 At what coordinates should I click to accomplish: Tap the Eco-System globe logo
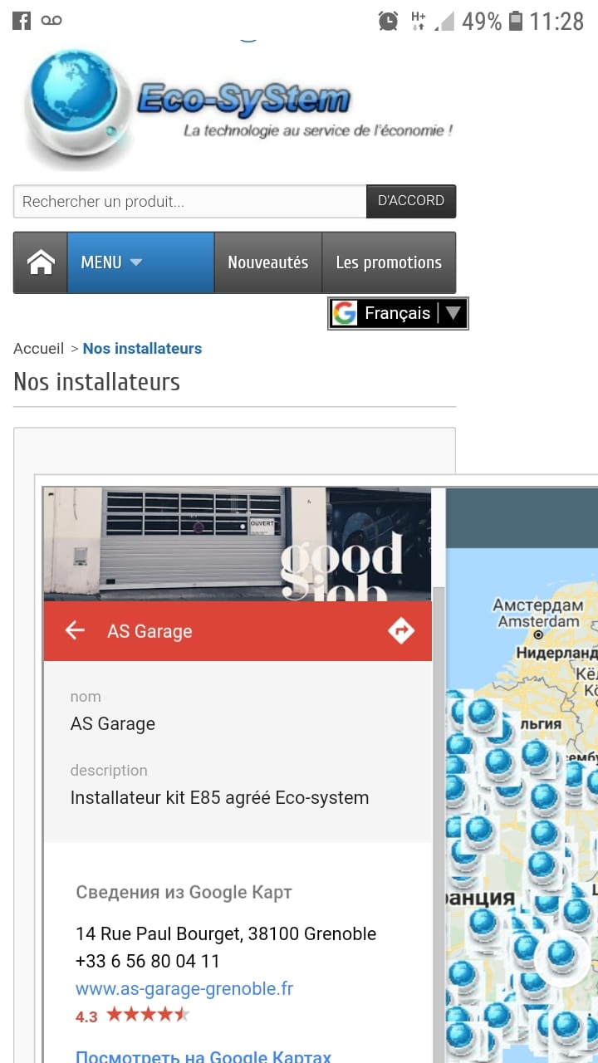point(76,108)
